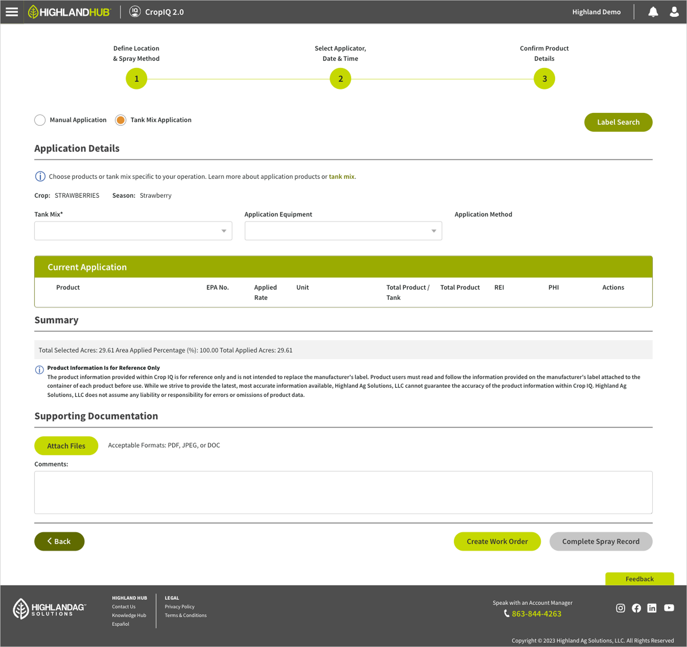Click the info icon beside product disclaimer

(x=40, y=369)
